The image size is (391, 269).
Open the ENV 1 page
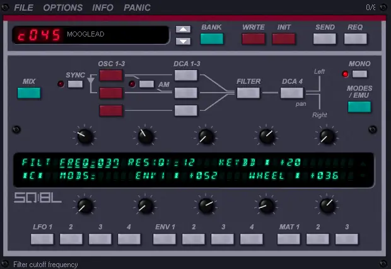pos(165,239)
